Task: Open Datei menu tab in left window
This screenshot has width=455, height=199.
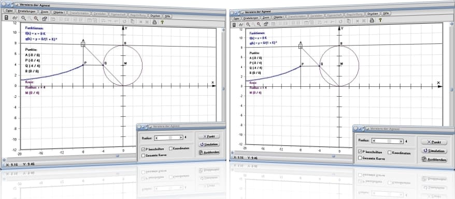Action: point(8,11)
